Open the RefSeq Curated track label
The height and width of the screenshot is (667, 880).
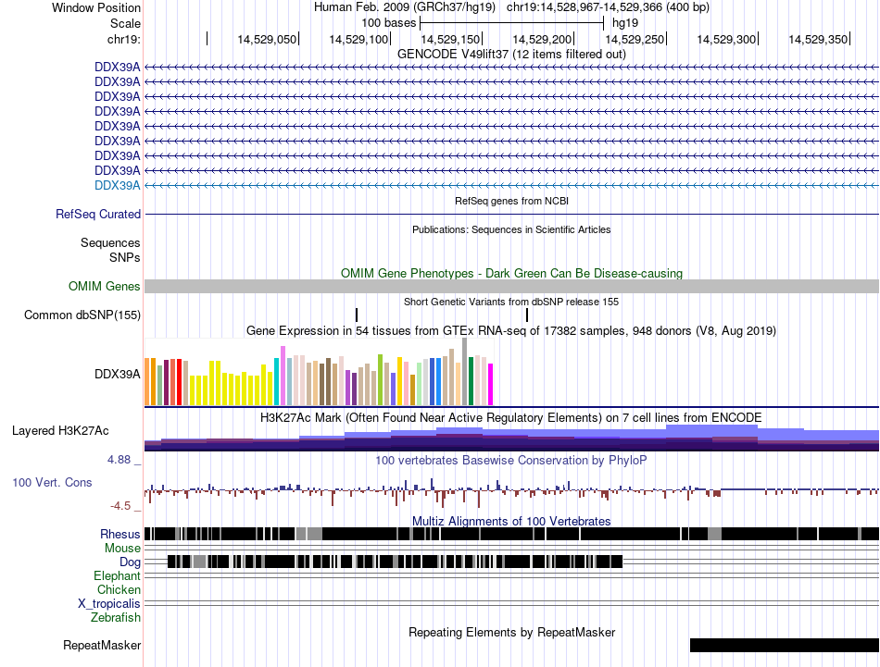98,214
